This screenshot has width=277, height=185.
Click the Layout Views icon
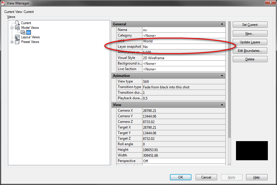coord(17,37)
